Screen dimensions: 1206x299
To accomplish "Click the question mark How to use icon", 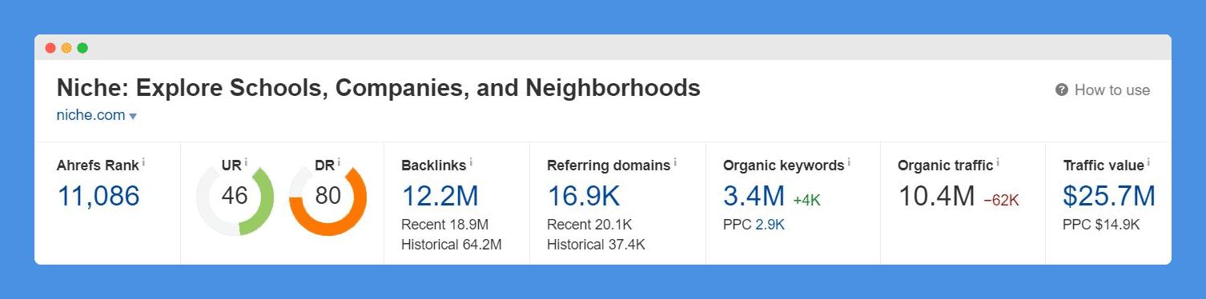I will [1062, 90].
